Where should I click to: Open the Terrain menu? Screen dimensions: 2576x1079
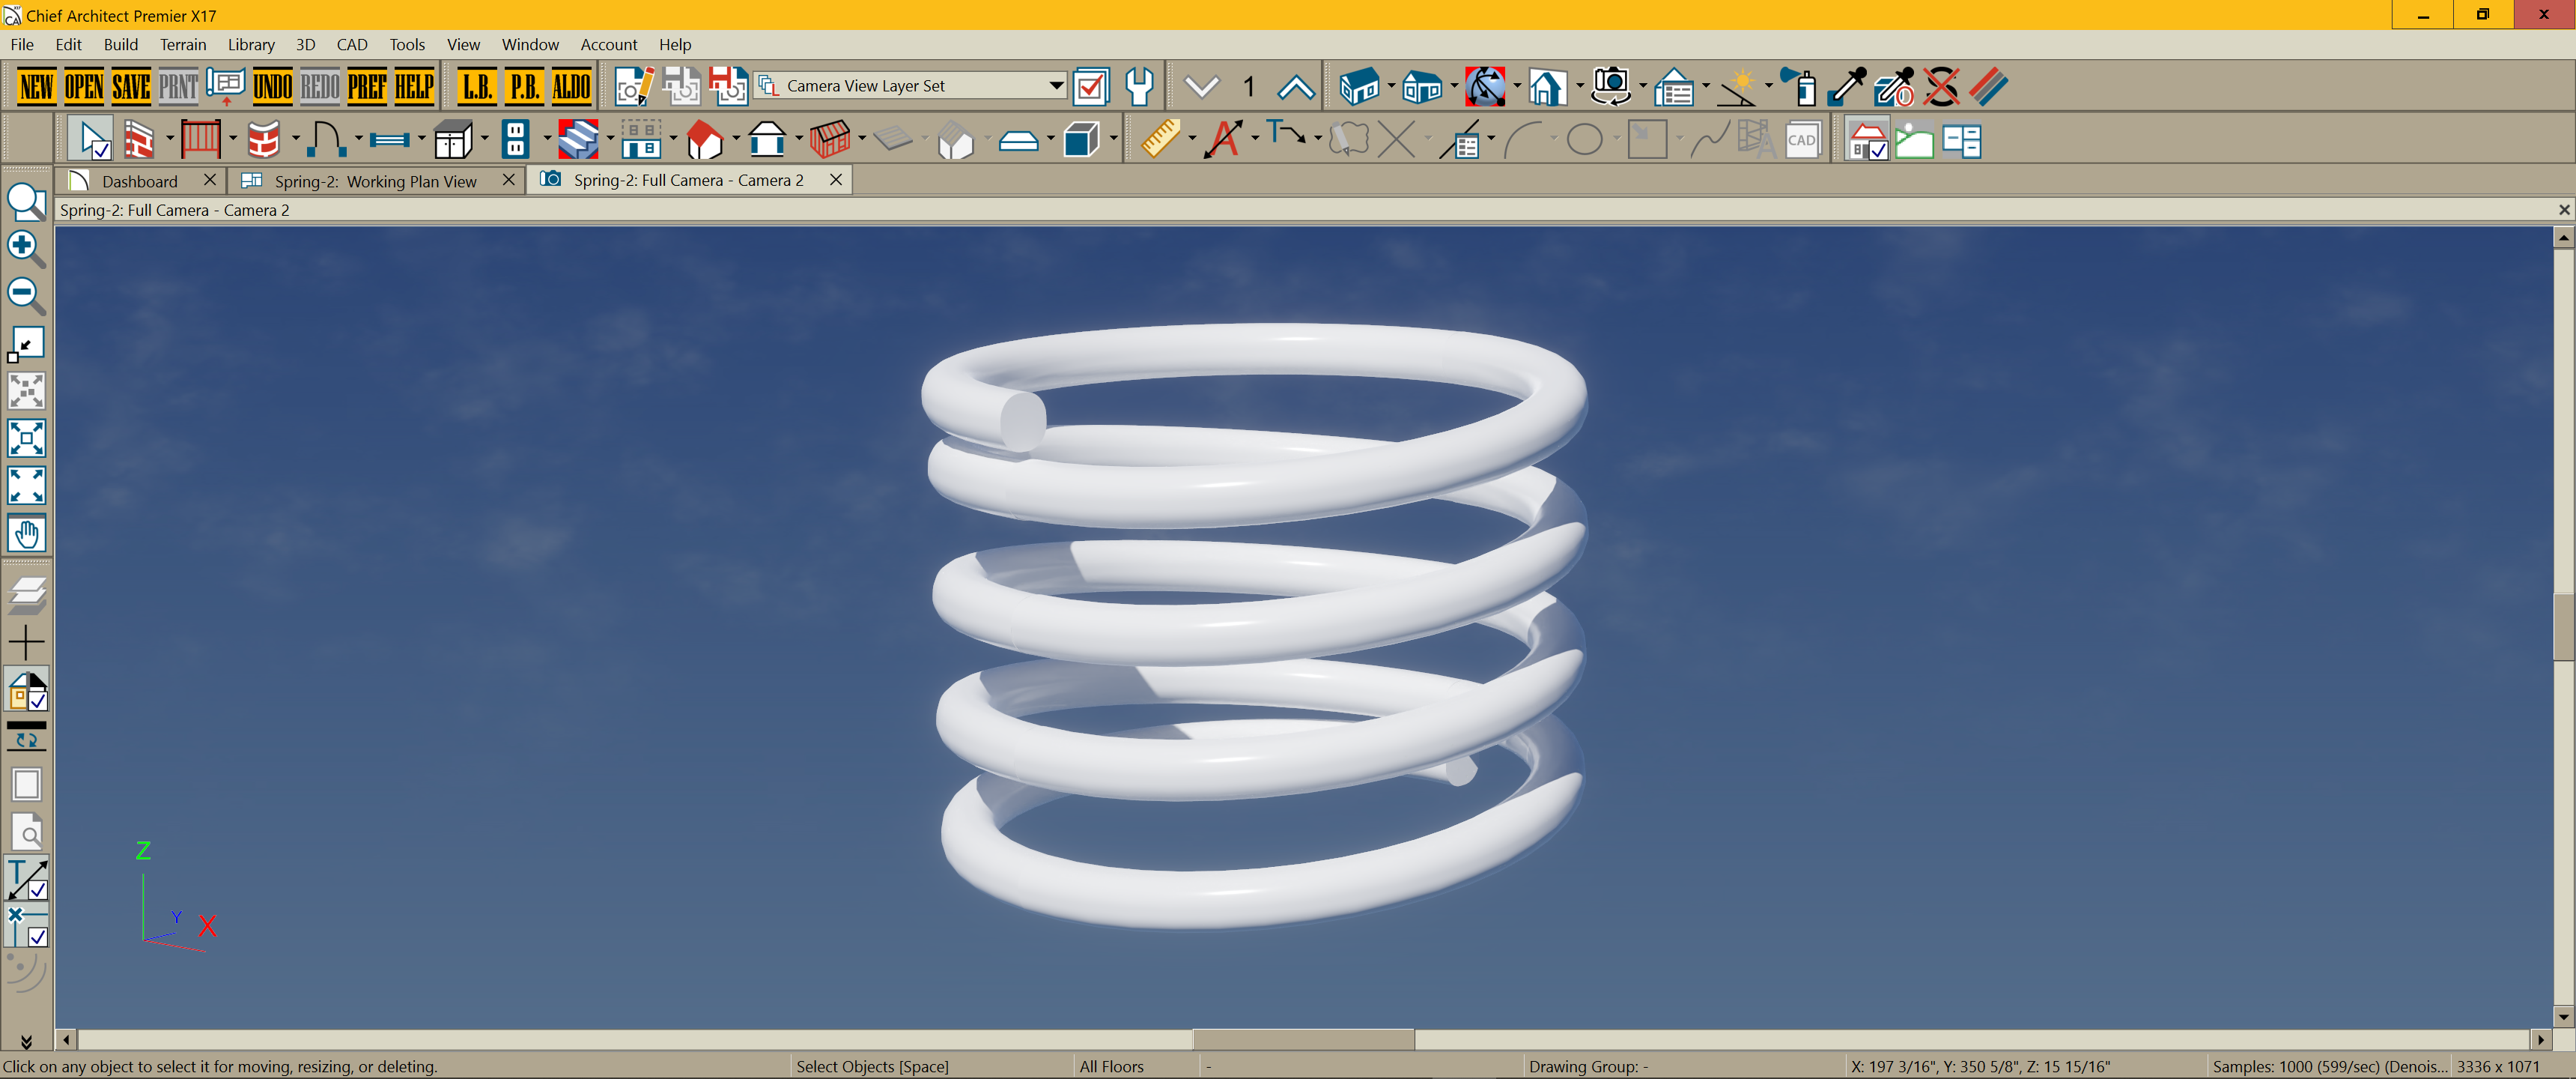pos(183,44)
